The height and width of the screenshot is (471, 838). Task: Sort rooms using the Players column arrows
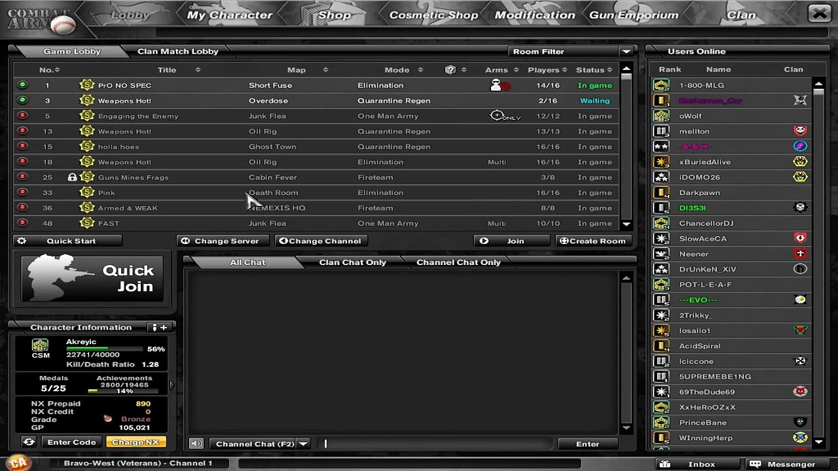click(x=565, y=70)
